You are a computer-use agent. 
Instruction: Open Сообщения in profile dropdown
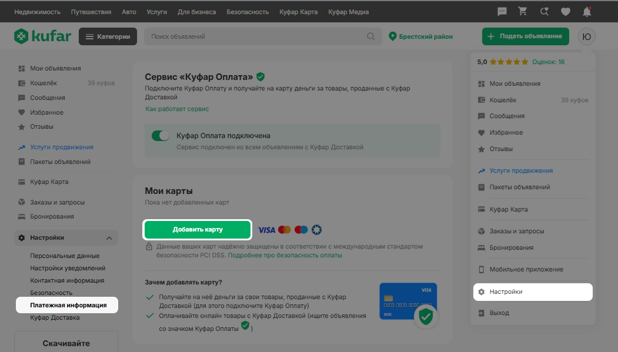pyautogui.click(x=507, y=116)
